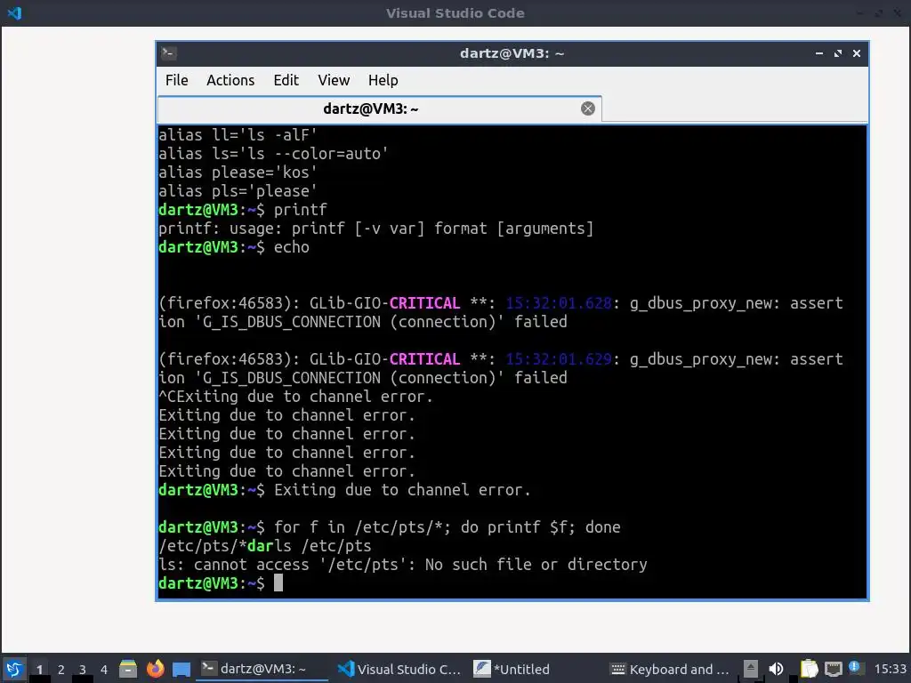
Task: Click the first pink CRITICAL word in the terminal
Action: click(424, 303)
